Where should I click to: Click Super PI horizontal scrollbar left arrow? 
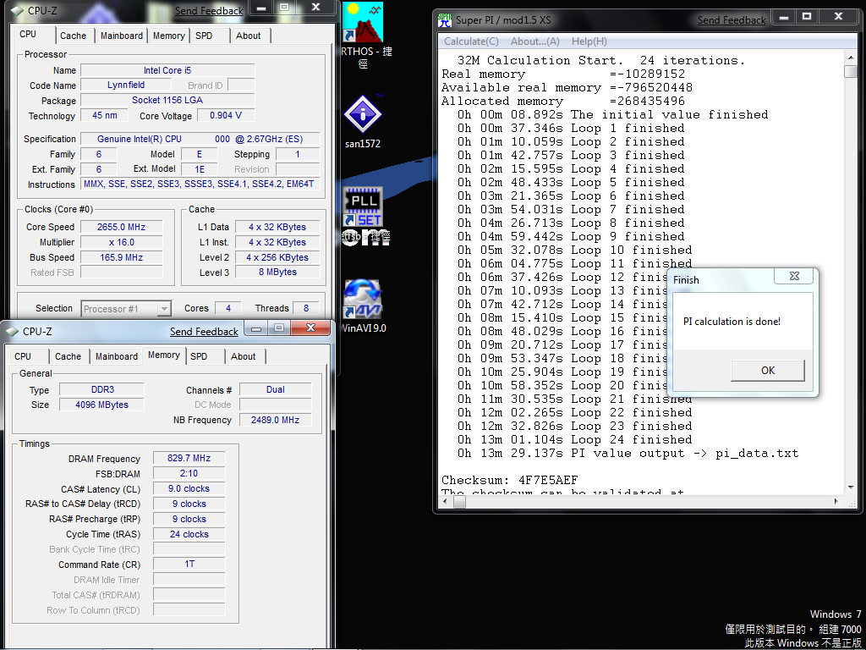tap(445, 502)
